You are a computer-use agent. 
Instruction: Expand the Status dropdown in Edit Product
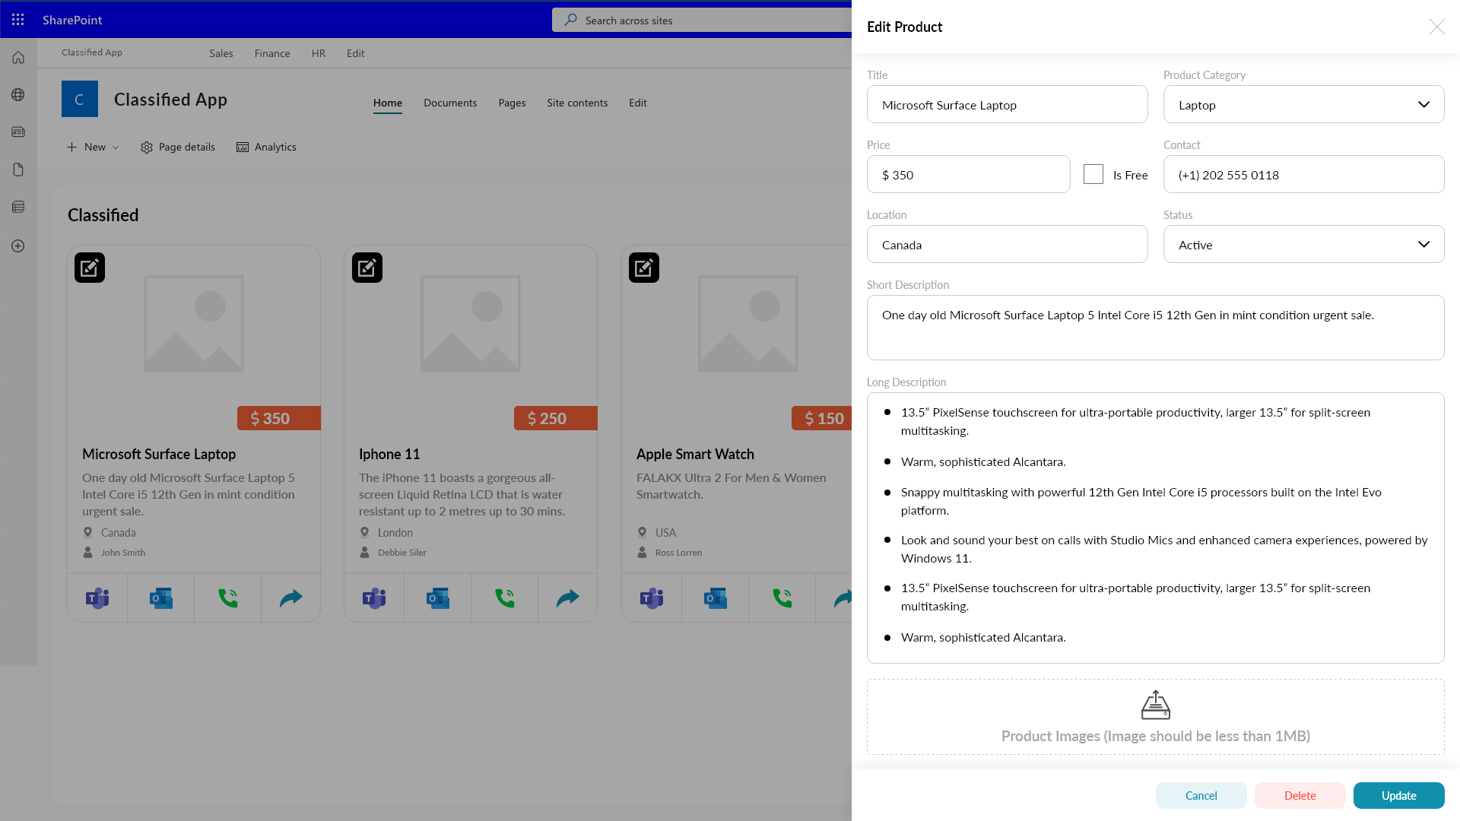click(x=1424, y=243)
